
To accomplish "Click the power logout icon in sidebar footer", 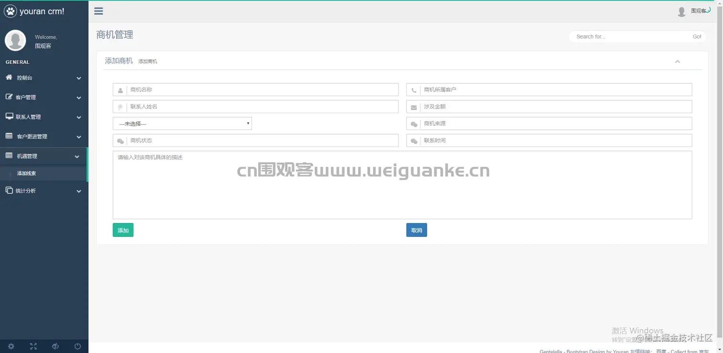I will [x=77, y=346].
